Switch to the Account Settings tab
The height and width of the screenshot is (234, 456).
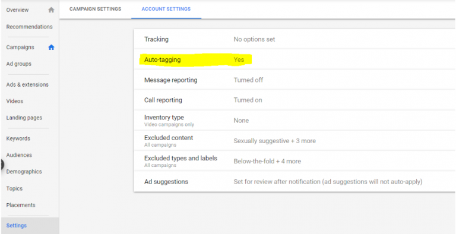(166, 9)
